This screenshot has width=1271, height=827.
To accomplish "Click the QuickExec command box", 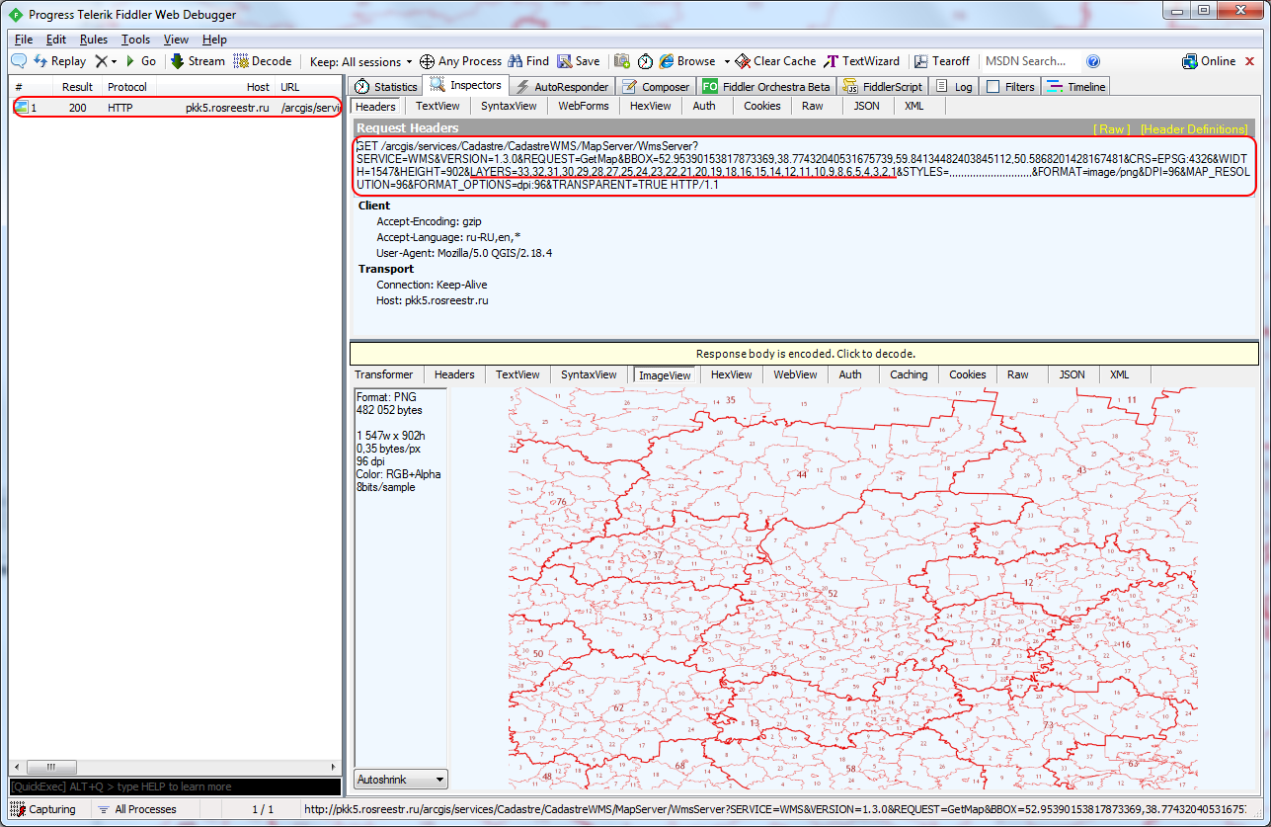I will [x=176, y=786].
